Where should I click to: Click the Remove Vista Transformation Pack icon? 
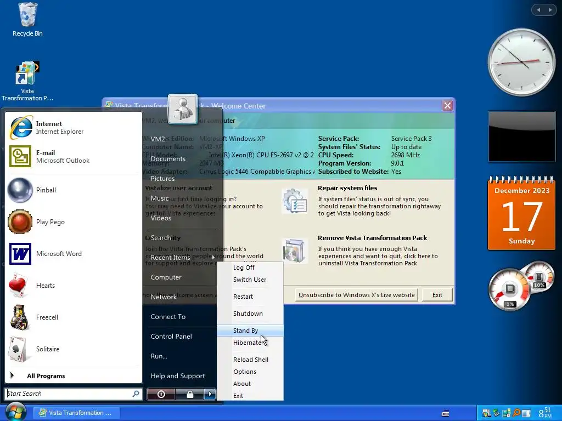(x=295, y=250)
